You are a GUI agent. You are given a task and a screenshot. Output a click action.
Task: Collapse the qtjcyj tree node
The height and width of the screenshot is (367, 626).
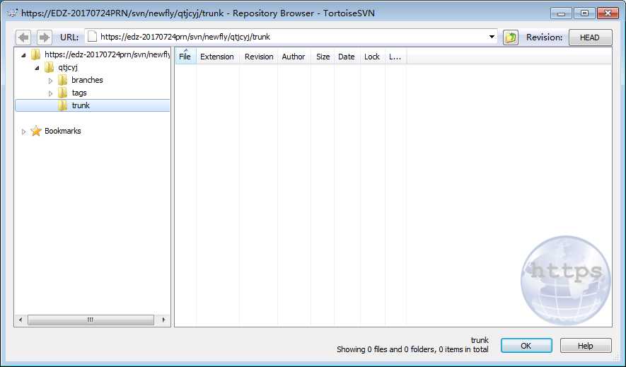pyautogui.click(x=37, y=68)
